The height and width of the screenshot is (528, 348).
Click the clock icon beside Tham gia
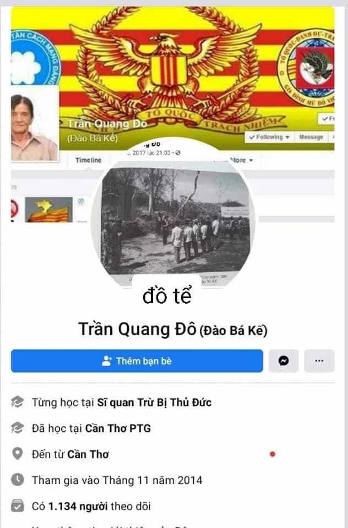point(17,480)
